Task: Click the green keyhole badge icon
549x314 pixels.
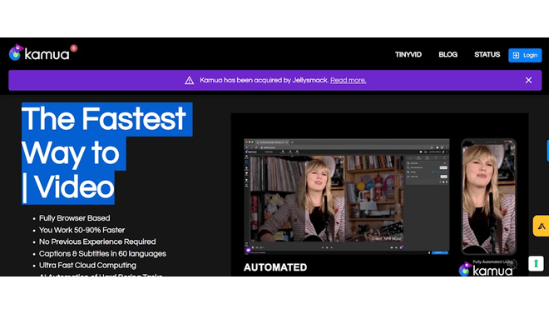Action: click(x=536, y=263)
